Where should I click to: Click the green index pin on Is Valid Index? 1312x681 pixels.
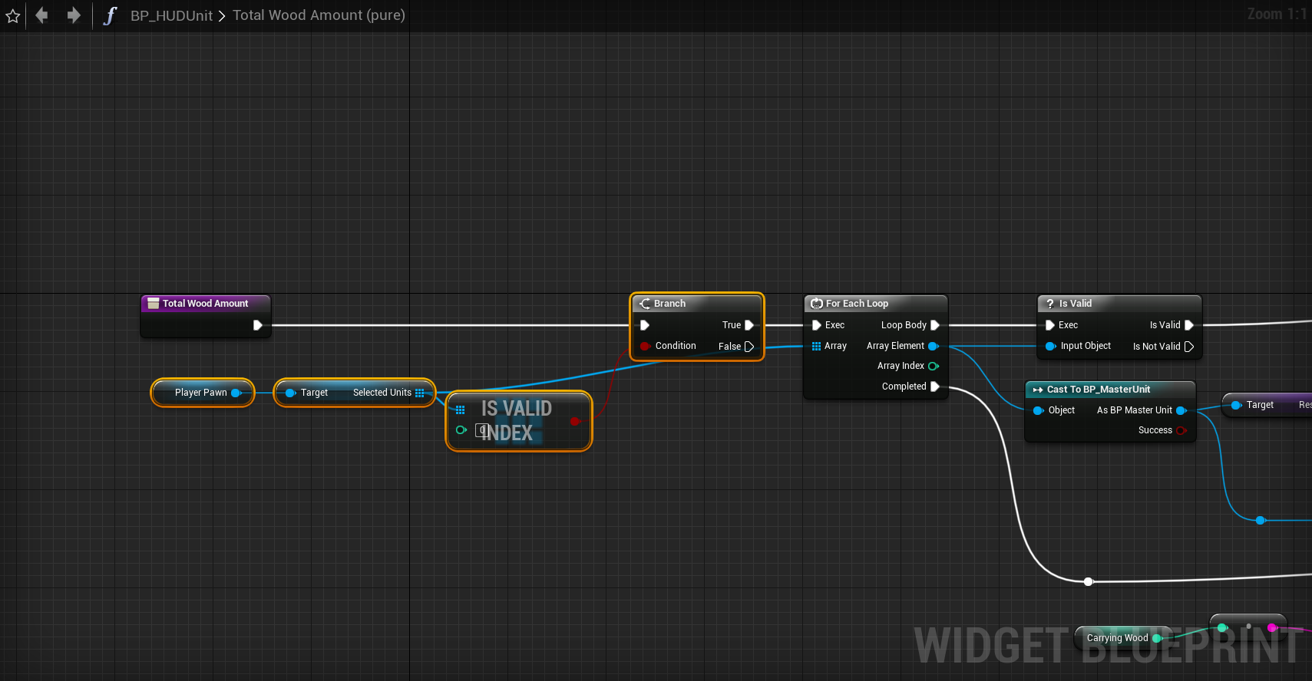click(x=461, y=430)
